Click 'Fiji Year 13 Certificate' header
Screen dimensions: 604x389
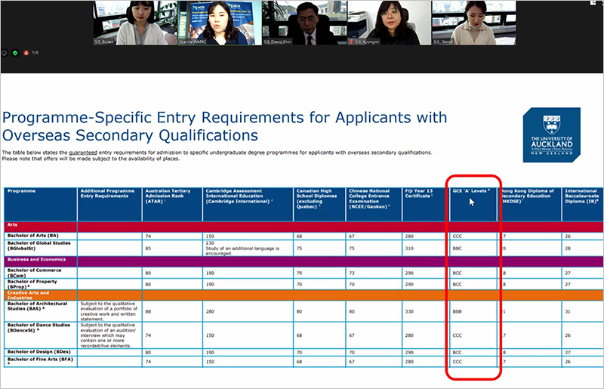click(425, 205)
